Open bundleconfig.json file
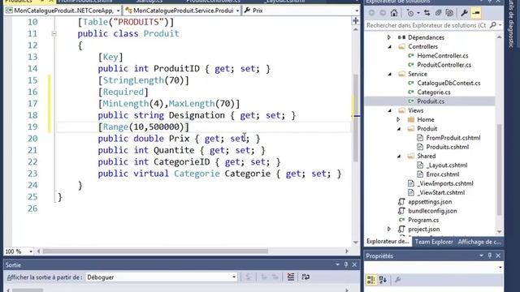 (x=432, y=211)
